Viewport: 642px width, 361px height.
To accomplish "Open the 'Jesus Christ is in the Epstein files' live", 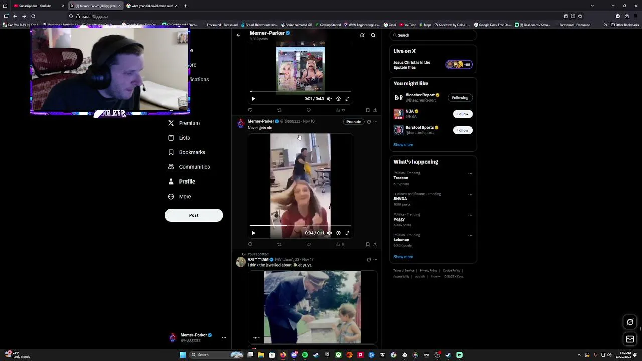I will [x=433, y=65].
